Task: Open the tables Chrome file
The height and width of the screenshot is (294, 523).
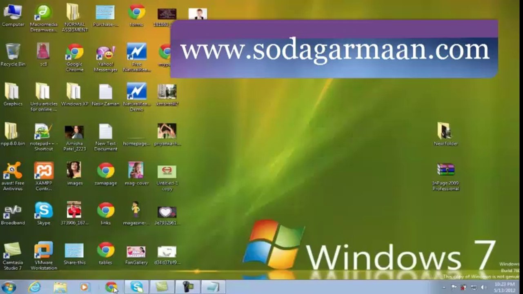Action: 105,253
